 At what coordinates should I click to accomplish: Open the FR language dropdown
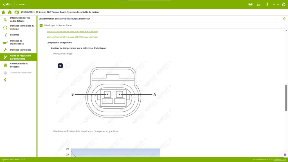276,4
